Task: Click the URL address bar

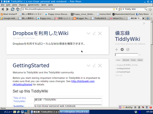Action: coord(68,9)
